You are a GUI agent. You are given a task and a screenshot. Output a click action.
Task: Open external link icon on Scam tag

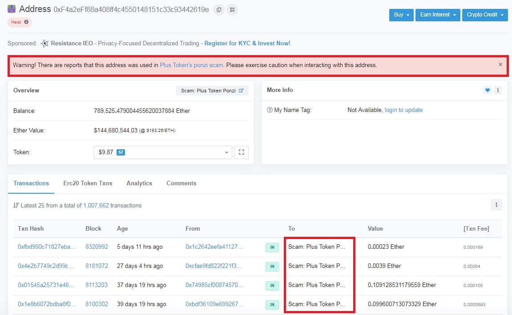(x=241, y=91)
